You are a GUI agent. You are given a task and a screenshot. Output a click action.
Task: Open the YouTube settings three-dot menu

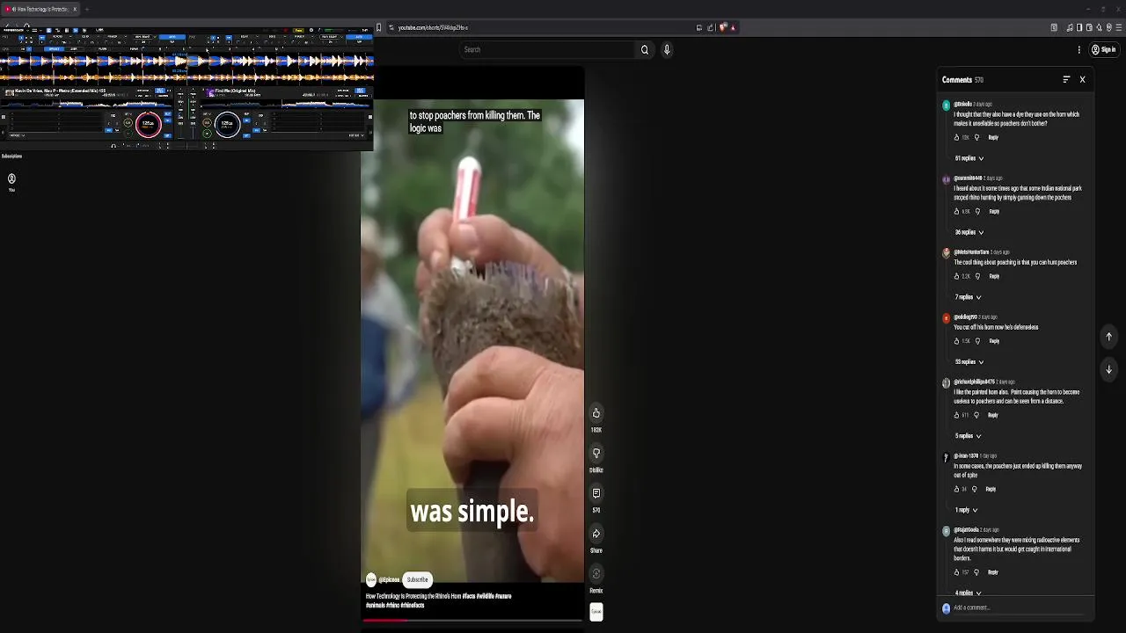[x=1079, y=50]
